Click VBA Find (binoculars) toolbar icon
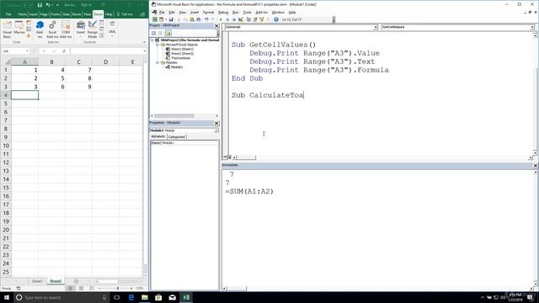Image resolution: width=539 pixels, height=303 pixels. click(199, 19)
